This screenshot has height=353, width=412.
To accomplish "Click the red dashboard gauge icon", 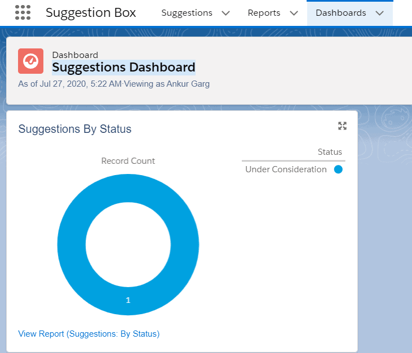I will coord(31,61).
